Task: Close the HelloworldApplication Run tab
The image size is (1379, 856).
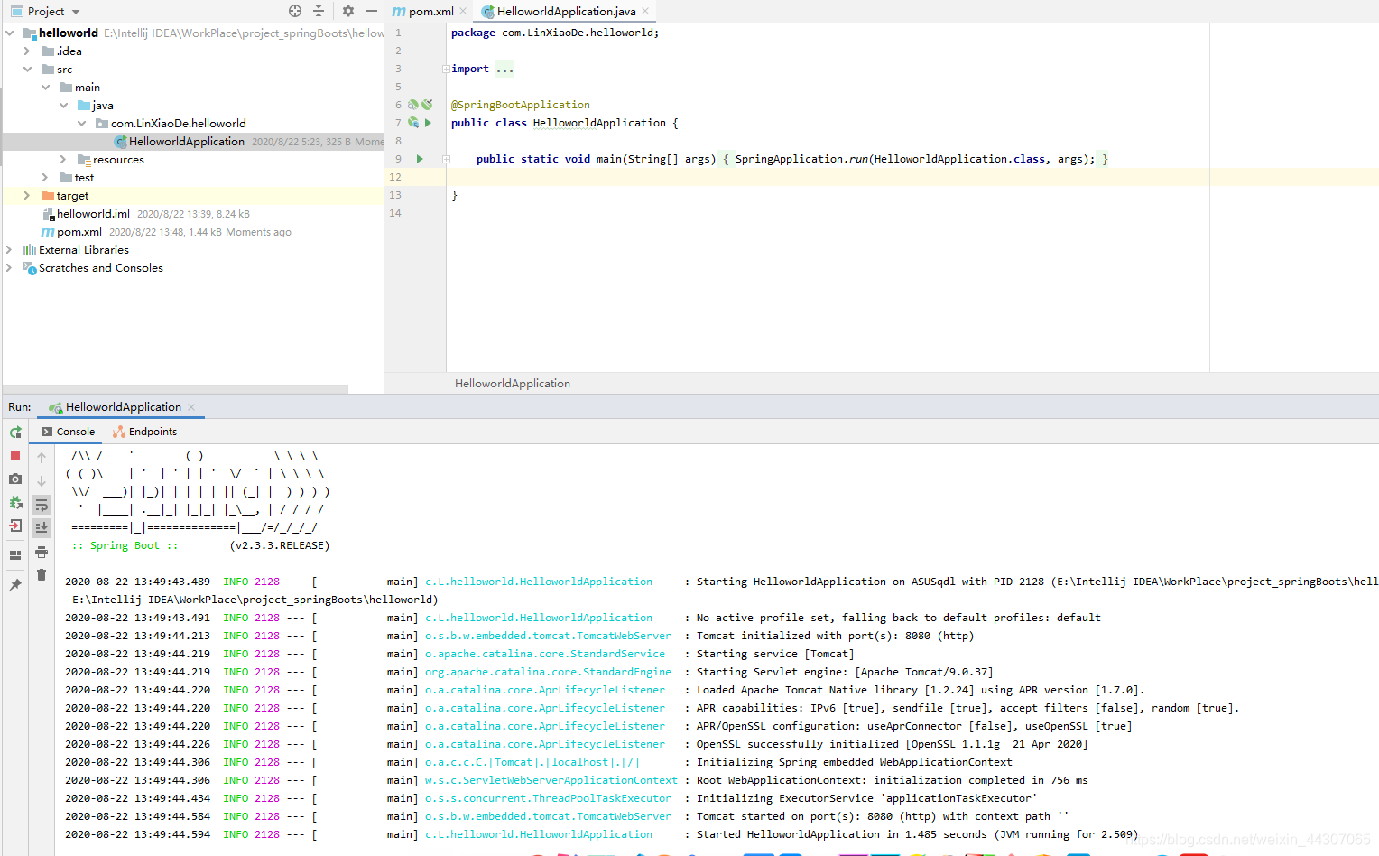Action: click(191, 407)
